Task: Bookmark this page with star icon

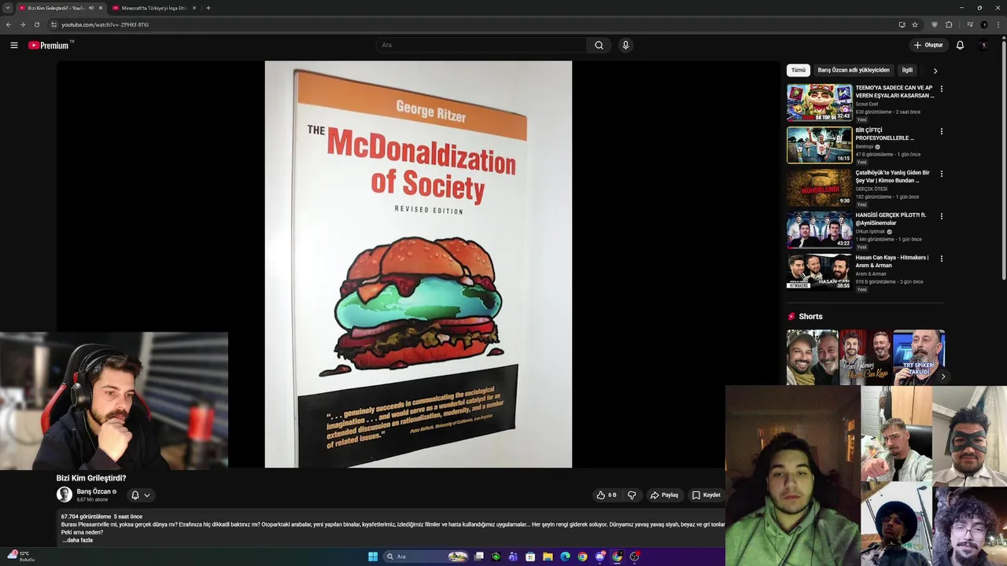Action: [915, 24]
